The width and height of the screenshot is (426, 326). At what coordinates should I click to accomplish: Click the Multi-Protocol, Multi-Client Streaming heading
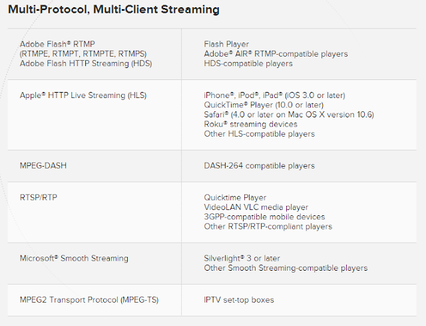(x=114, y=9)
